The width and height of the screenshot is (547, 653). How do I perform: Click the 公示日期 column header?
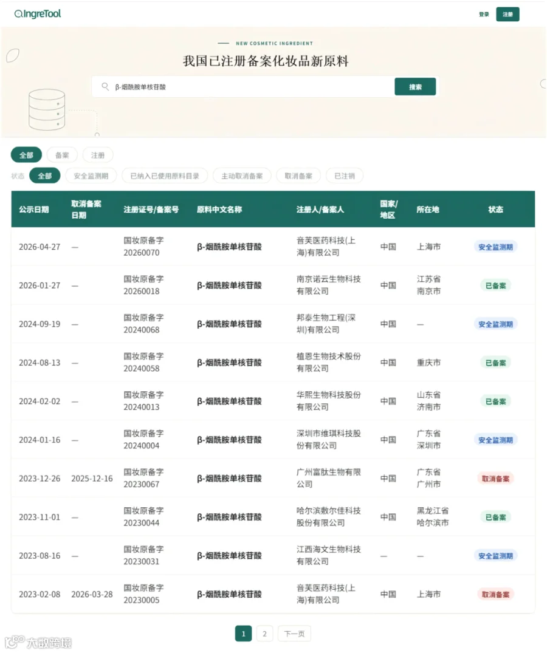pos(34,210)
